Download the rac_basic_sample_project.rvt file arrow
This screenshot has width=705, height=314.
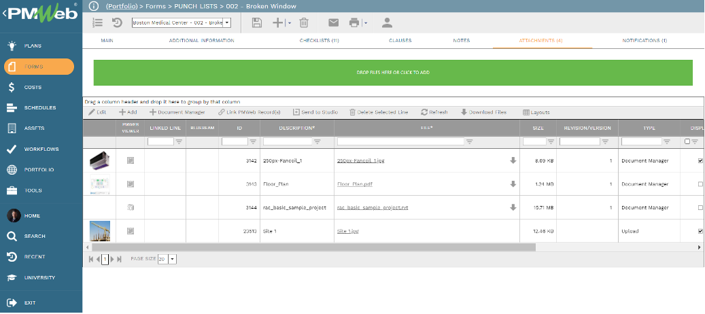(x=513, y=207)
